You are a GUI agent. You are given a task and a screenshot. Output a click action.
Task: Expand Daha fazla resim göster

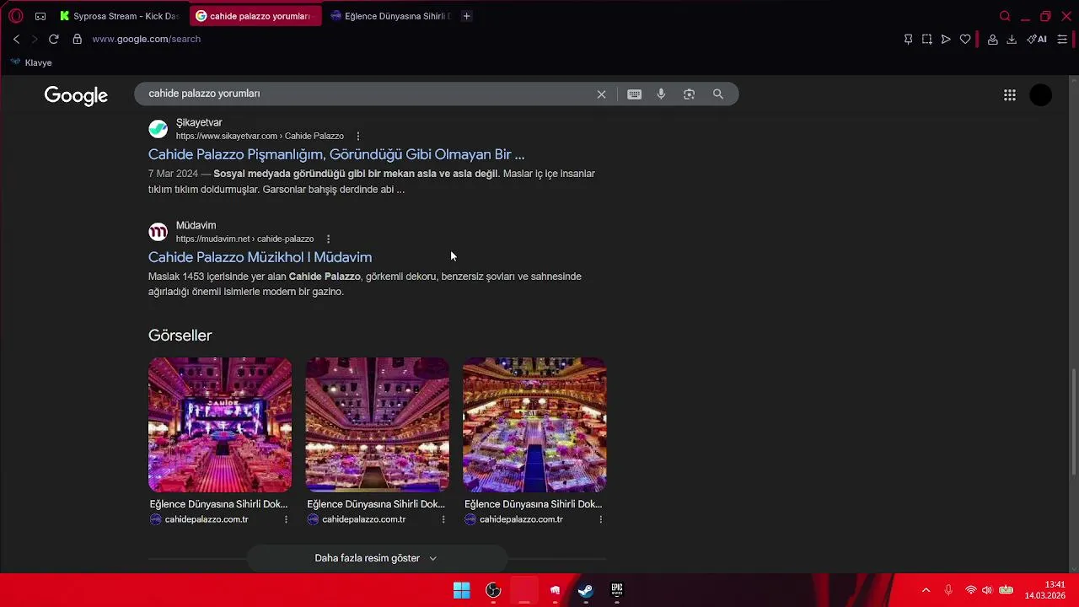(x=376, y=558)
